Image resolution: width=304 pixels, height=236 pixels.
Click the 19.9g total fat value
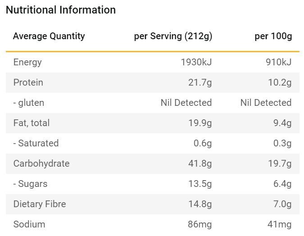click(200, 123)
